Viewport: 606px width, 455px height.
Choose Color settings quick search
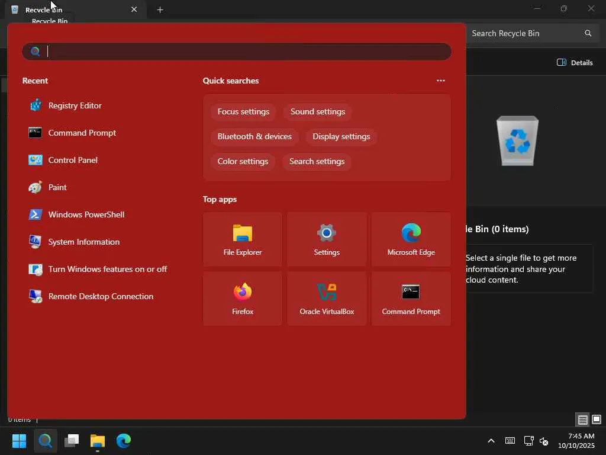click(x=243, y=161)
